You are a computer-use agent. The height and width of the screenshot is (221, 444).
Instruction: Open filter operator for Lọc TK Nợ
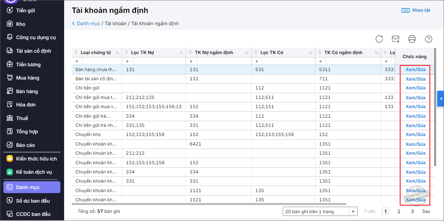[x=127, y=62]
